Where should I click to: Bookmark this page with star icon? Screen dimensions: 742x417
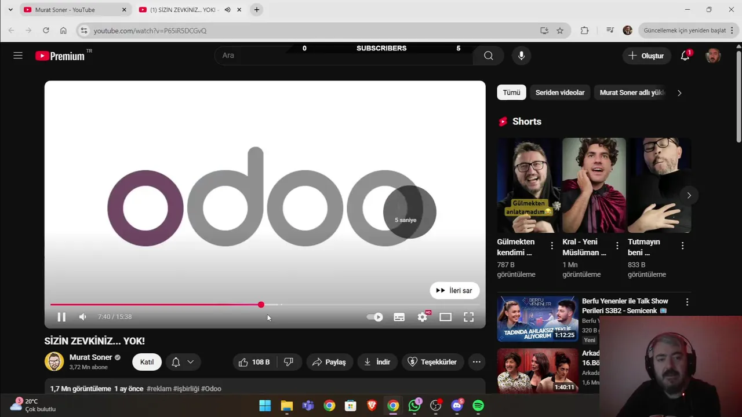560,31
